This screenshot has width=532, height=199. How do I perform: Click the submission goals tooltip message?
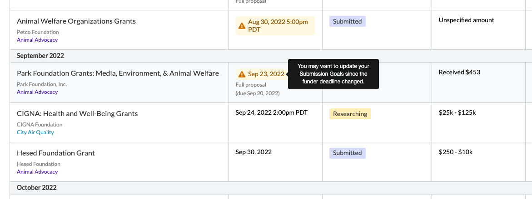[333, 74]
